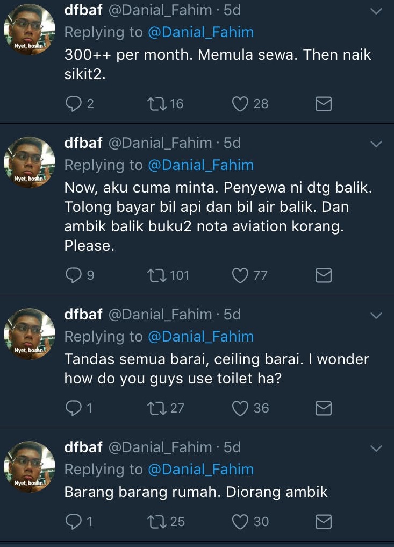Like the '300++ per month' tweet
Image resolution: width=394 pixels, height=547 pixels.
point(240,104)
